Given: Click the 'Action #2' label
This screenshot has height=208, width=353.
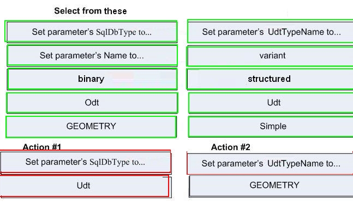Looking at the screenshot, I should (x=231, y=147).
